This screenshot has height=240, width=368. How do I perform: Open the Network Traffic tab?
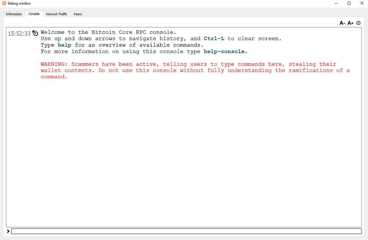57,14
